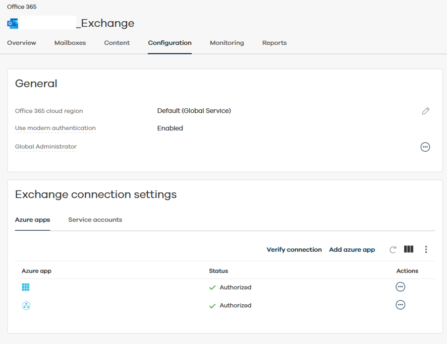The height and width of the screenshot is (344, 447).
Task: Click the first row's Authorized status text
Action: 236,288
